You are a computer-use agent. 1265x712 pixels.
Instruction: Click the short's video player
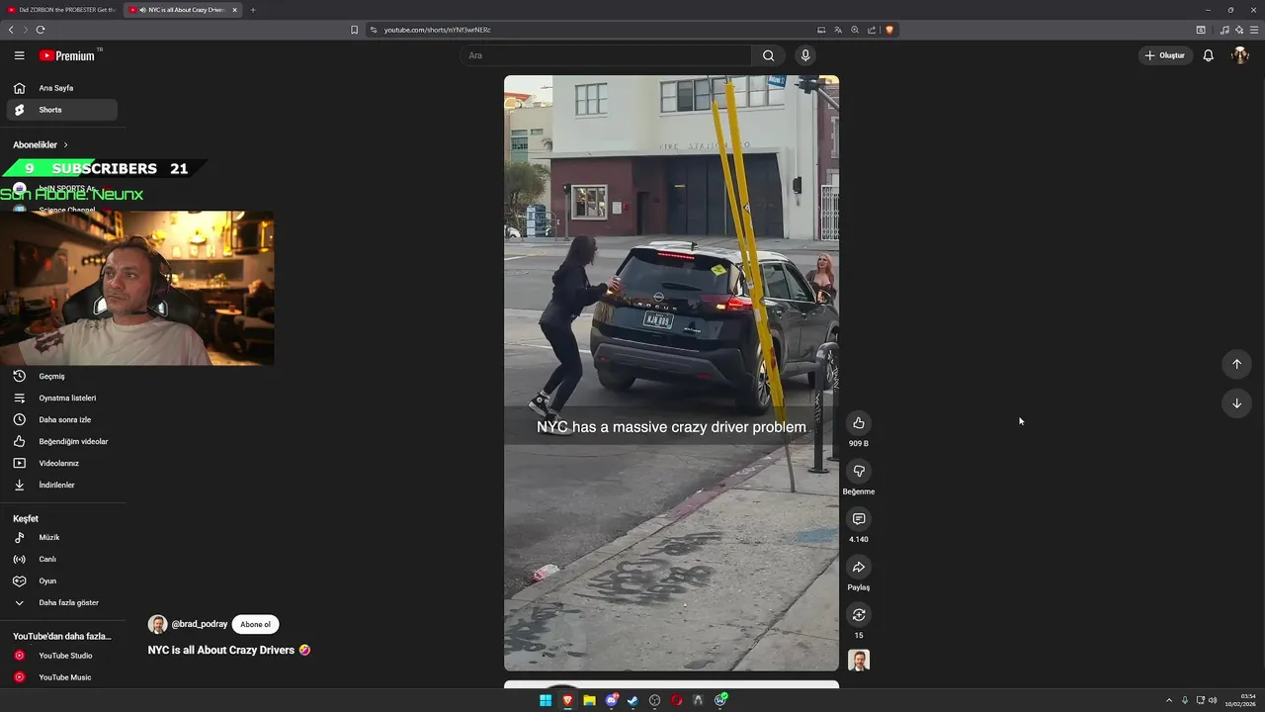671,373
